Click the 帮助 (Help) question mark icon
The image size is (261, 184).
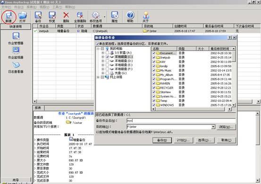click(130, 17)
